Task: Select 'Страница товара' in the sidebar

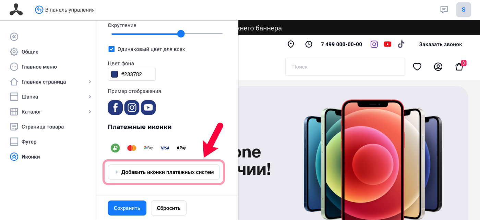Action: tap(43, 127)
